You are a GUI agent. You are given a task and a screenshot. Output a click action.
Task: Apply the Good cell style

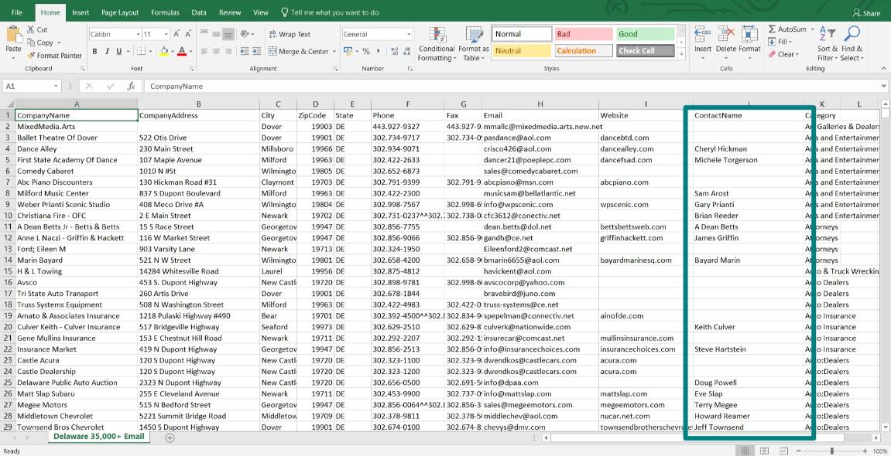click(x=645, y=34)
